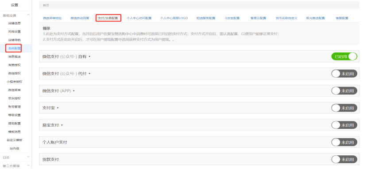
Task: Go to 风格设置 in the sidebar
Action: [15, 31]
